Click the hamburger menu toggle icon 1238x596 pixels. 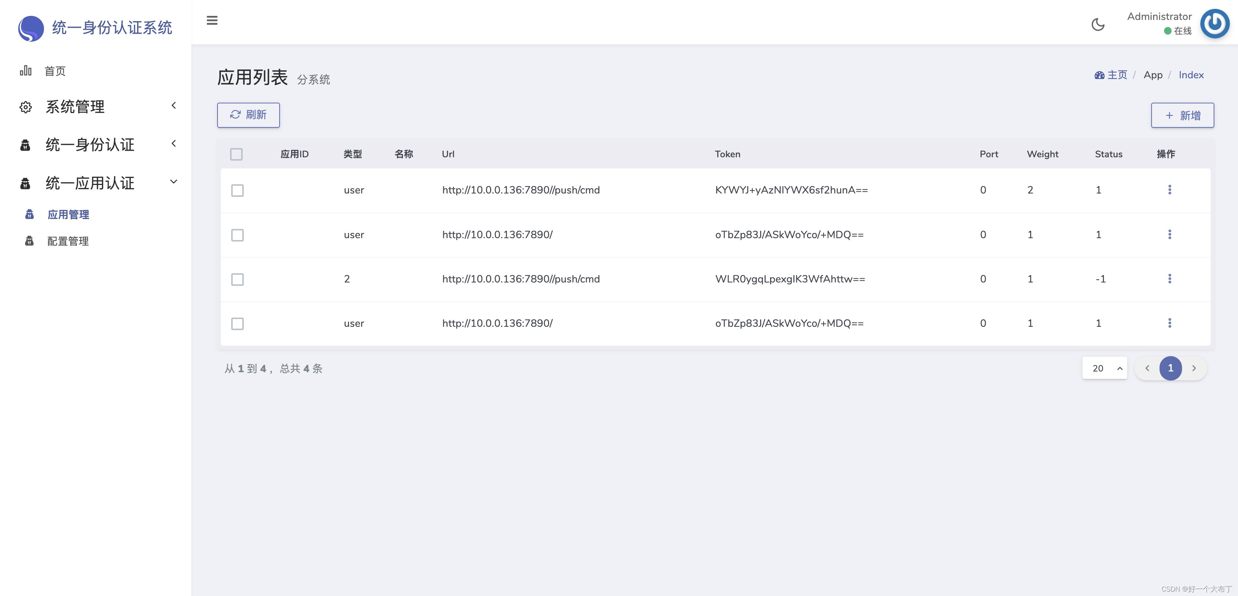coord(212,21)
